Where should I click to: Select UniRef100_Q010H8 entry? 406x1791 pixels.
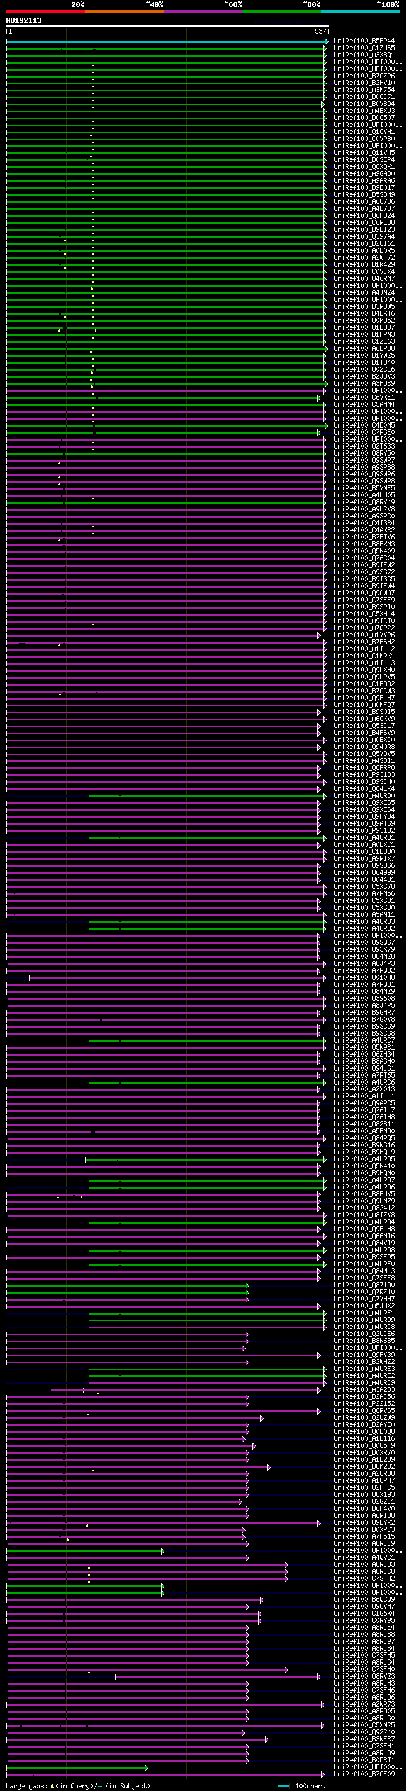(364, 978)
